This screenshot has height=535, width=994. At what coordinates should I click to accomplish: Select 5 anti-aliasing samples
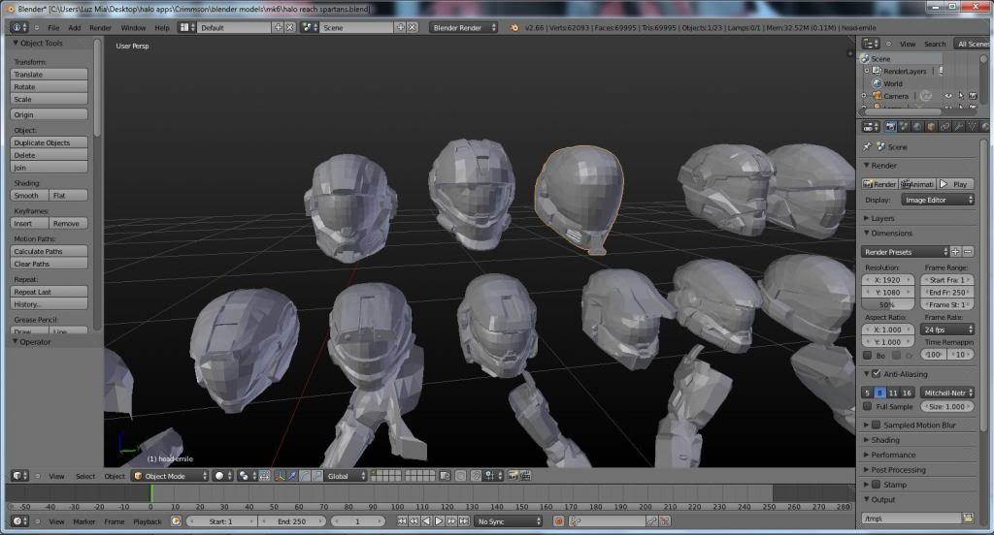click(x=867, y=393)
